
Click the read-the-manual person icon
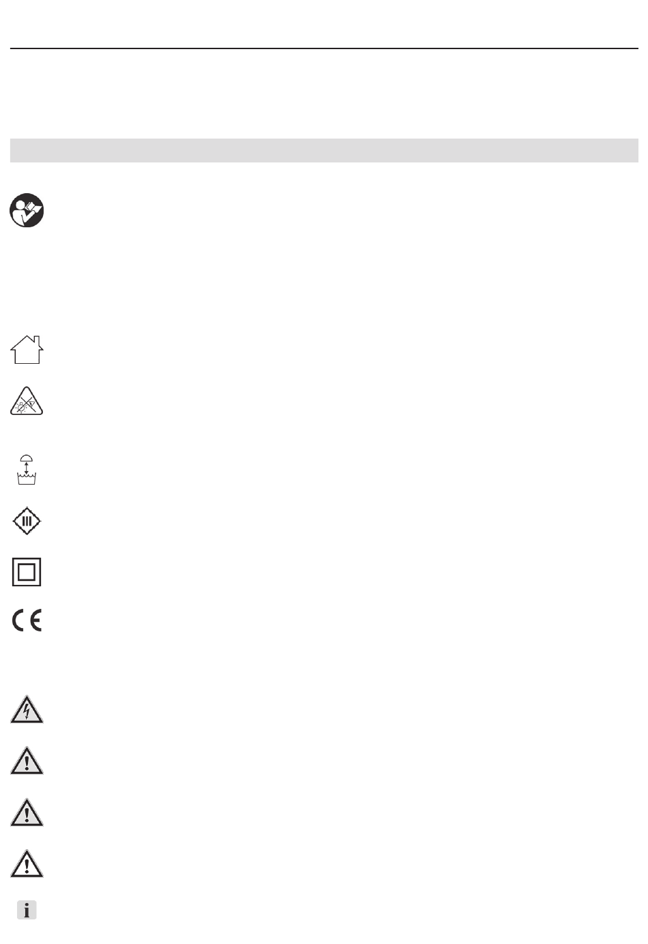coord(27,210)
